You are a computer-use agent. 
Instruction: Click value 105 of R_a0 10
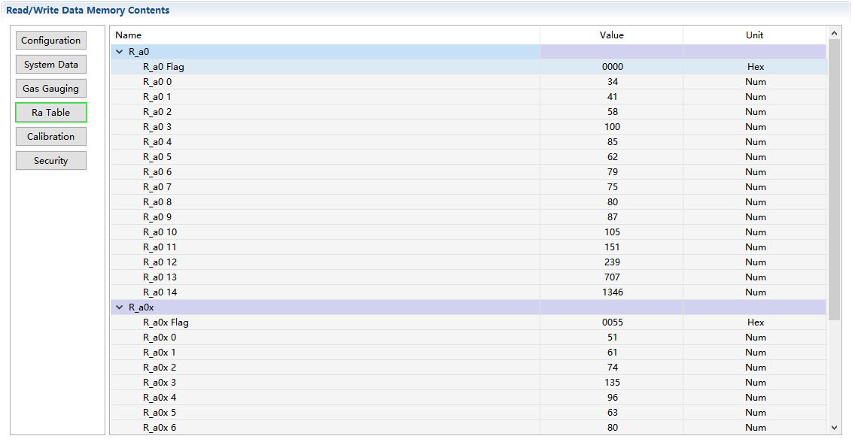(x=613, y=232)
